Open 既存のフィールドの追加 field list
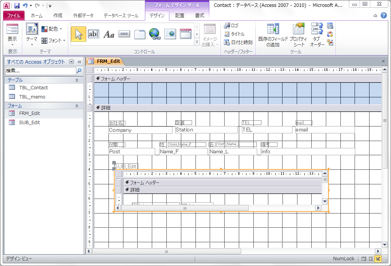 pyautogui.click(x=273, y=35)
